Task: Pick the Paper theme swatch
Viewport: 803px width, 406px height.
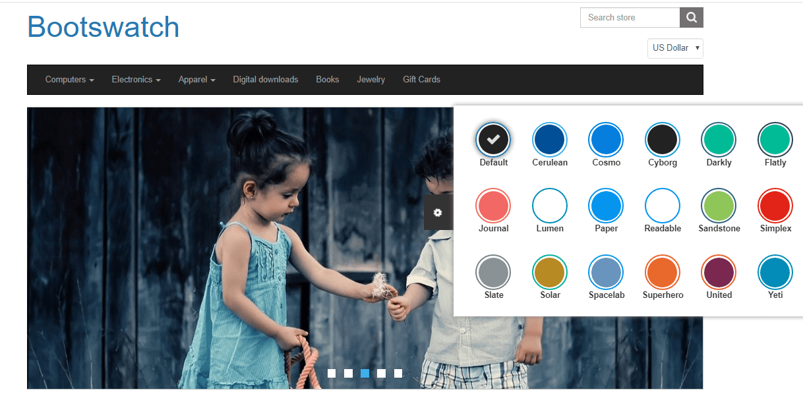Action: (x=607, y=206)
